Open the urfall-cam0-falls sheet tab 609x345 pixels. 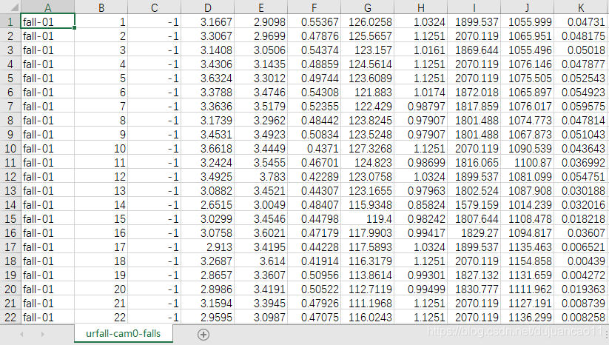tap(124, 334)
